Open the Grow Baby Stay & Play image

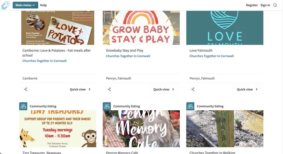pyautogui.click(x=141, y=28)
